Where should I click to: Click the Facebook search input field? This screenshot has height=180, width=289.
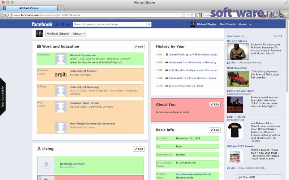click(110, 24)
